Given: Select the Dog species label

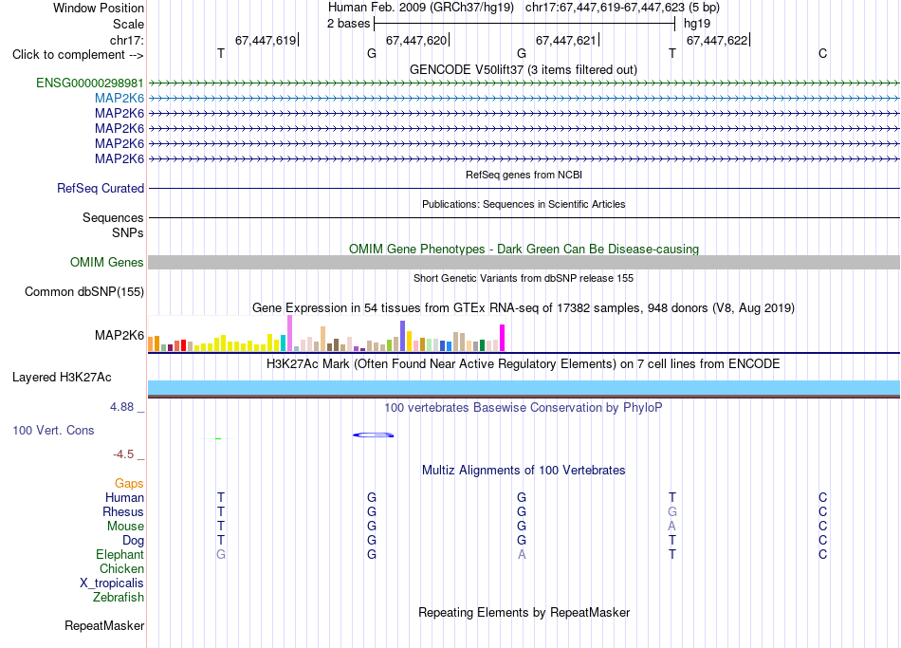Looking at the screenshot, I should [134, 541].
